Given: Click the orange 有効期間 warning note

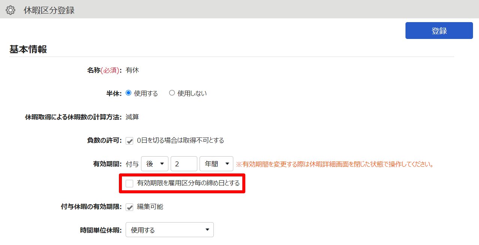Looking at the screenshot, I should [x=335, y=164].
